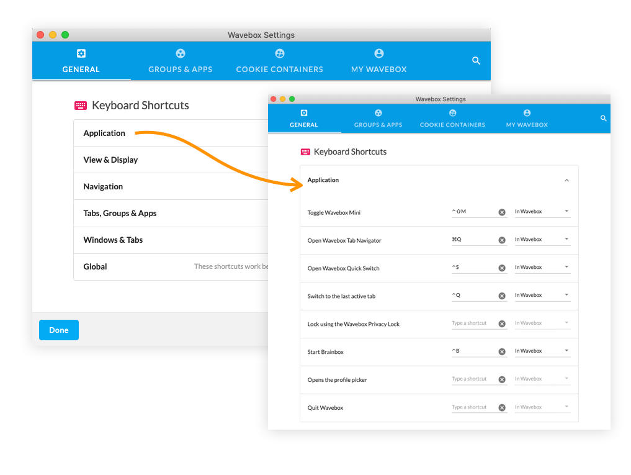Screen dimensions: 631x475
Task: Expand the Tabs, Groups & Apps section
Action: tap(171, 213)
